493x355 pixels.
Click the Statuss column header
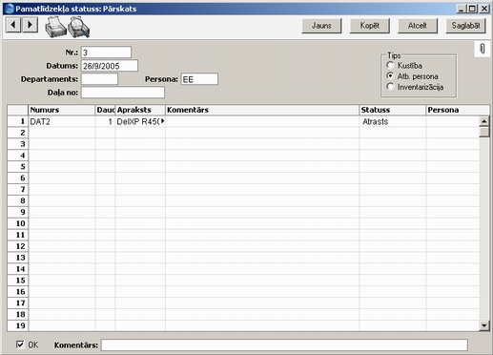(x=393, y=110)
